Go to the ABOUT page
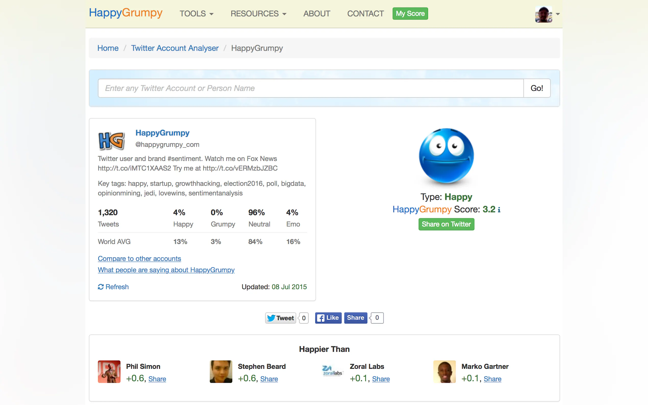Screen dimensions: 648x405 [x=316, y=14]
